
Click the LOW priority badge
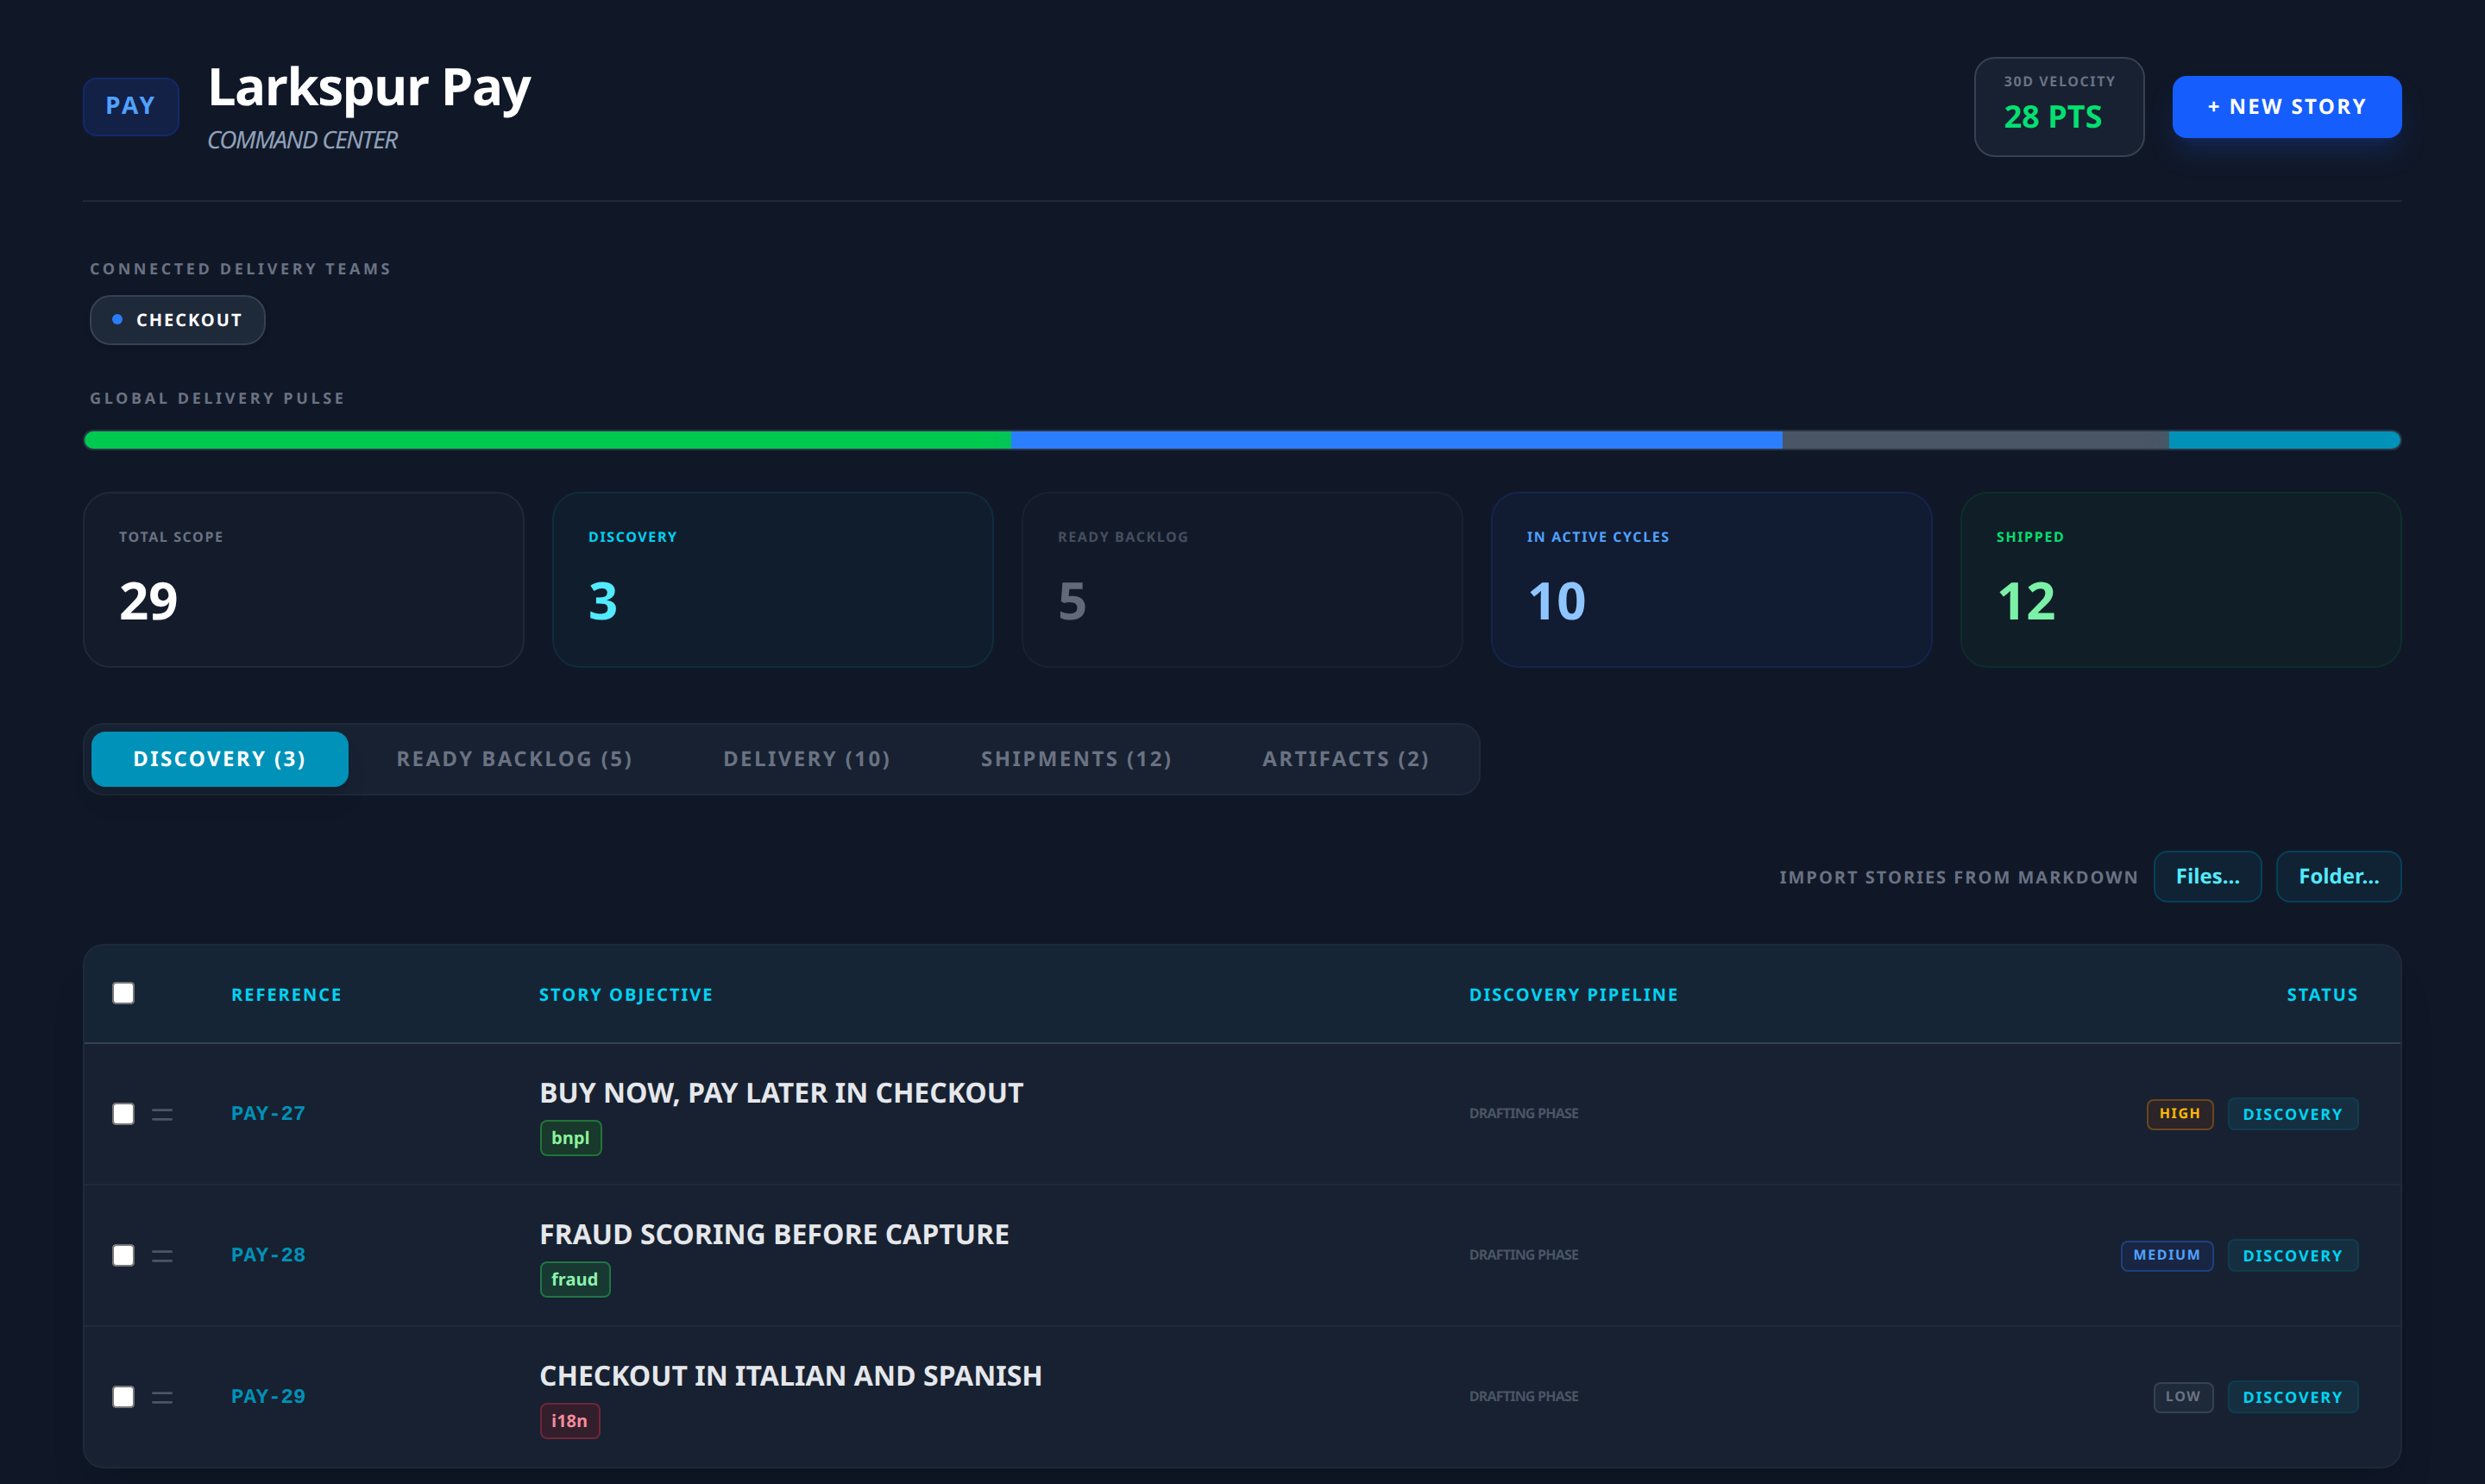tap(2183, 1397)
